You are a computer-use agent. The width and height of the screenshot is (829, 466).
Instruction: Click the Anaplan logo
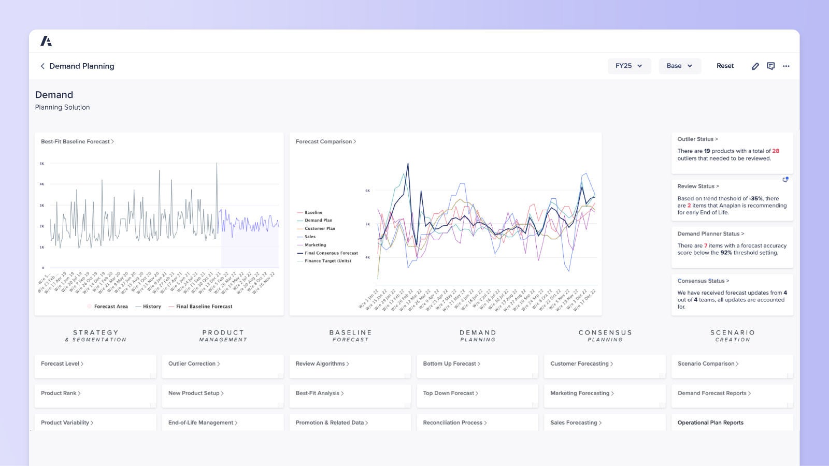47,40
